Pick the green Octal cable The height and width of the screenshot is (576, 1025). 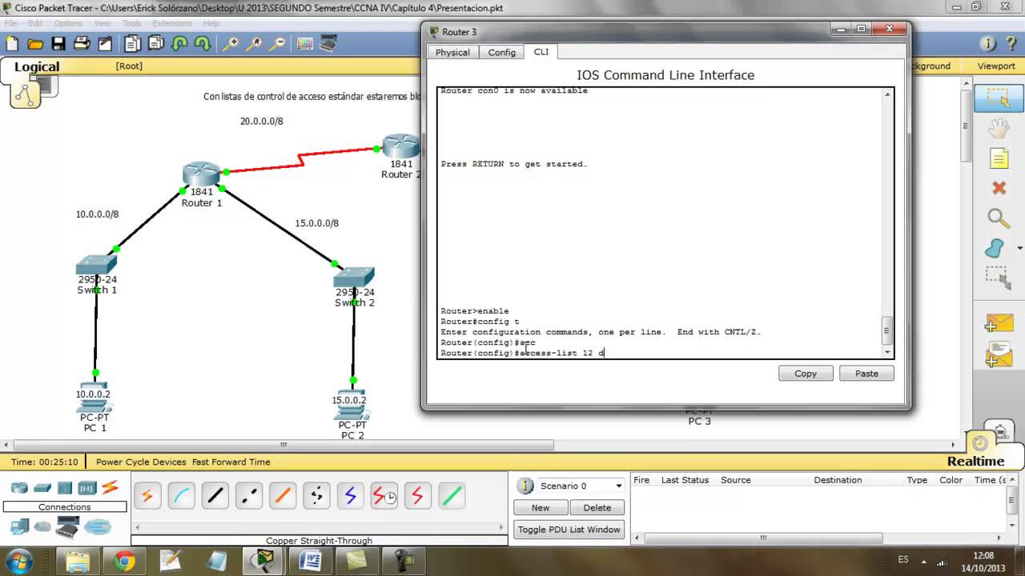(x=452, y=496)
